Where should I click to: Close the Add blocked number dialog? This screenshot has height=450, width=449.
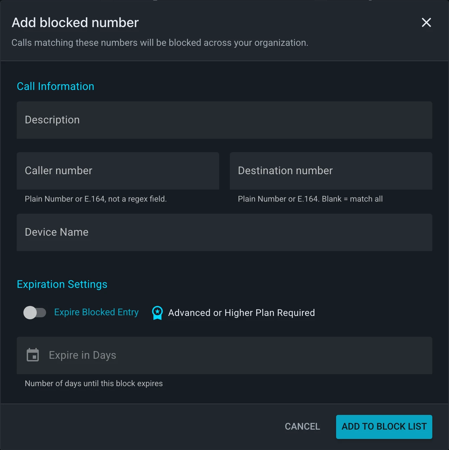tap(426, 22)
